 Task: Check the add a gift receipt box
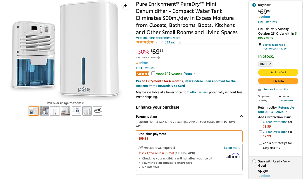[260, 143]
